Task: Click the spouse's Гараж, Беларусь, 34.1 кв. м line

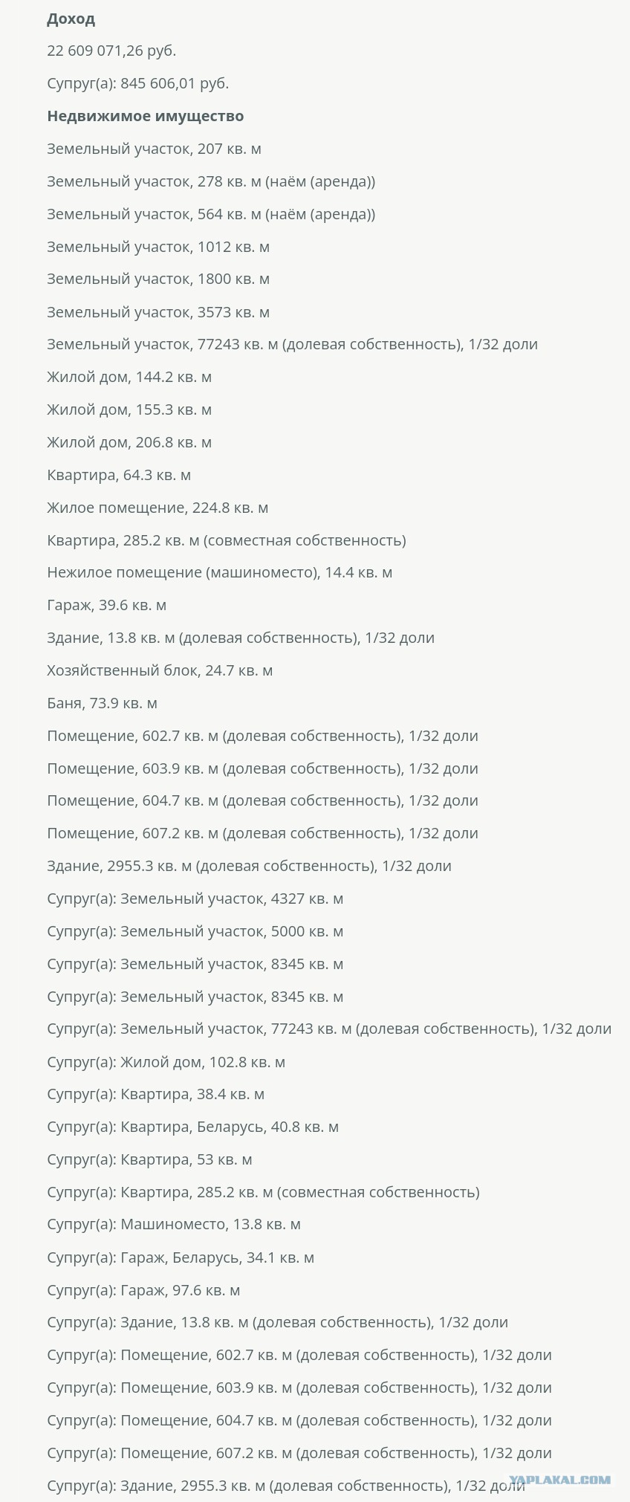Action: coord(181,1257)
